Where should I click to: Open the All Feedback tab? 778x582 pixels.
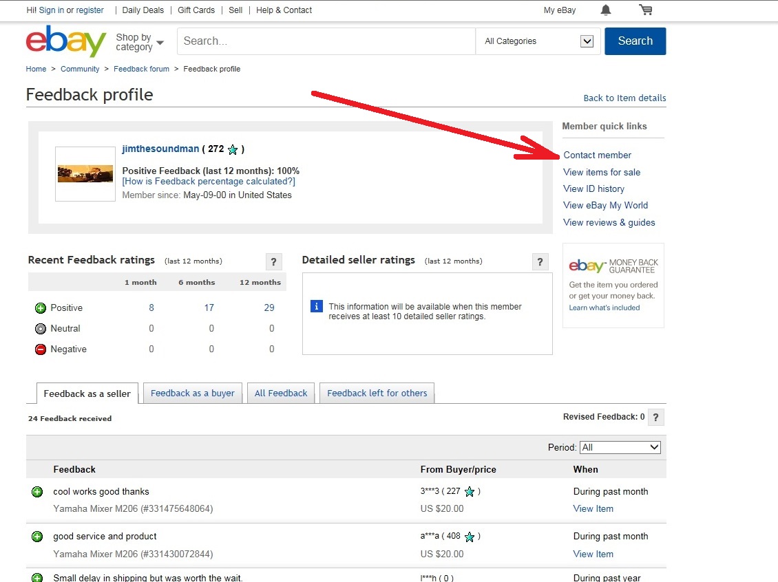click(x=281, y=393)
